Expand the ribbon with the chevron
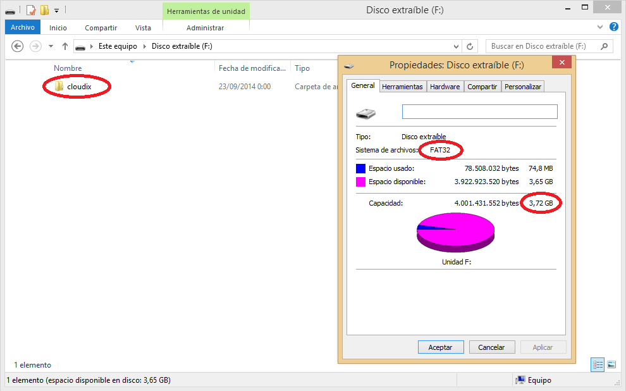The image size is (626, 391). click(599, 27)
